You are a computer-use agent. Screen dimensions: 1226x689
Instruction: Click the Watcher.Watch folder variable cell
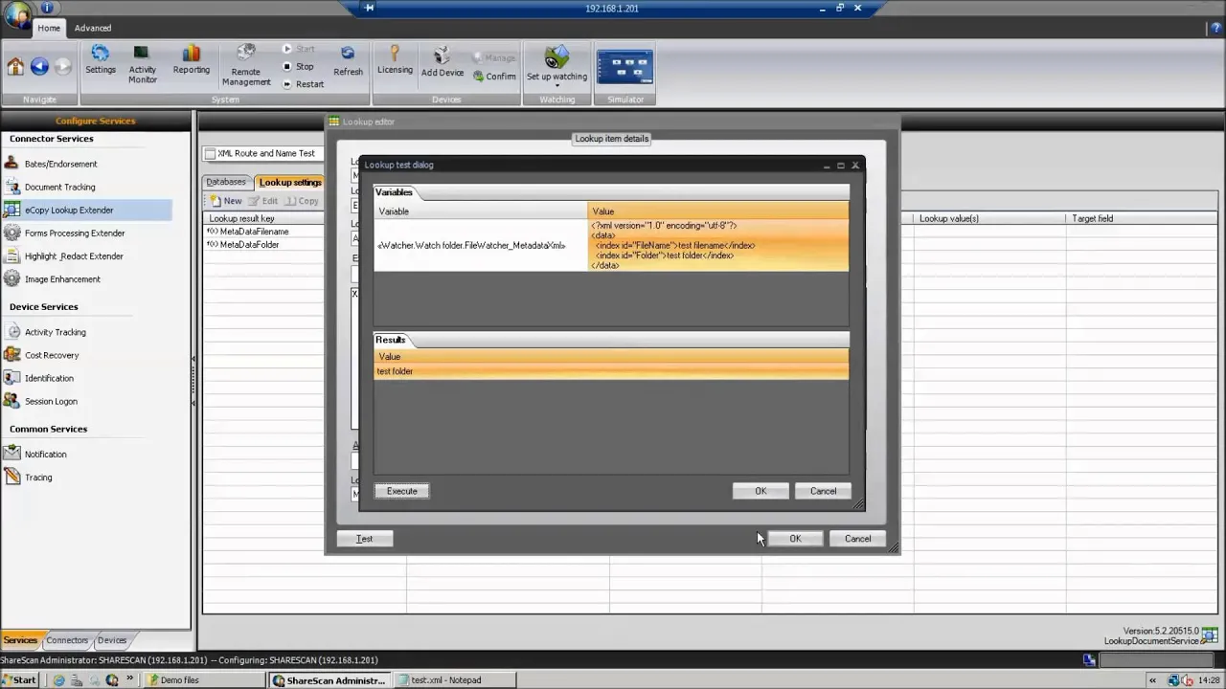[x=481, y=246]
